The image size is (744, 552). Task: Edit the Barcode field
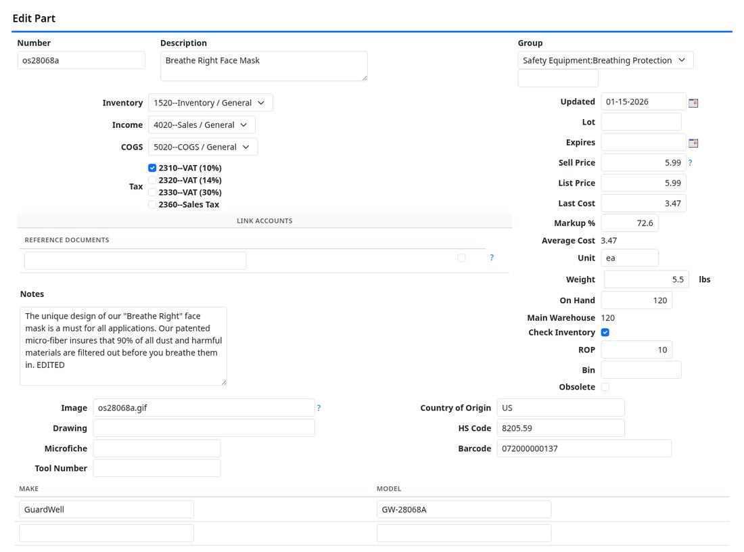pyautogui.click(x=584, y=448)
